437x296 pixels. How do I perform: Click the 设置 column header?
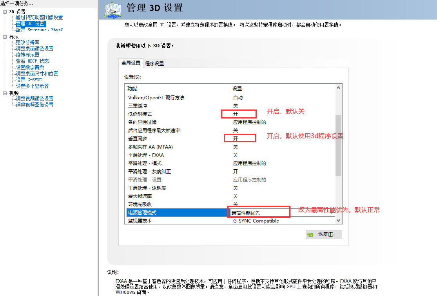click(283, 89)
